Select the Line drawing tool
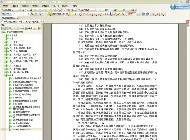This screenshot has width=190, height=140. click(x=87, y=14)
